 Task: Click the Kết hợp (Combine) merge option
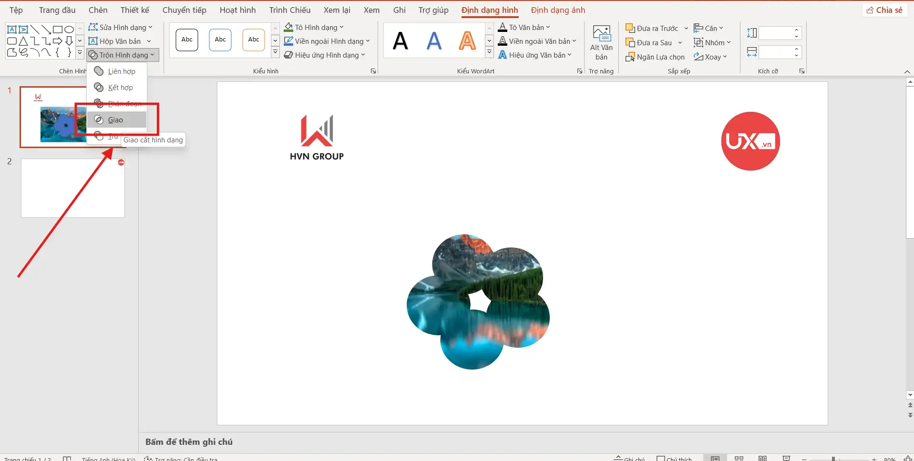tap(117, 88)
